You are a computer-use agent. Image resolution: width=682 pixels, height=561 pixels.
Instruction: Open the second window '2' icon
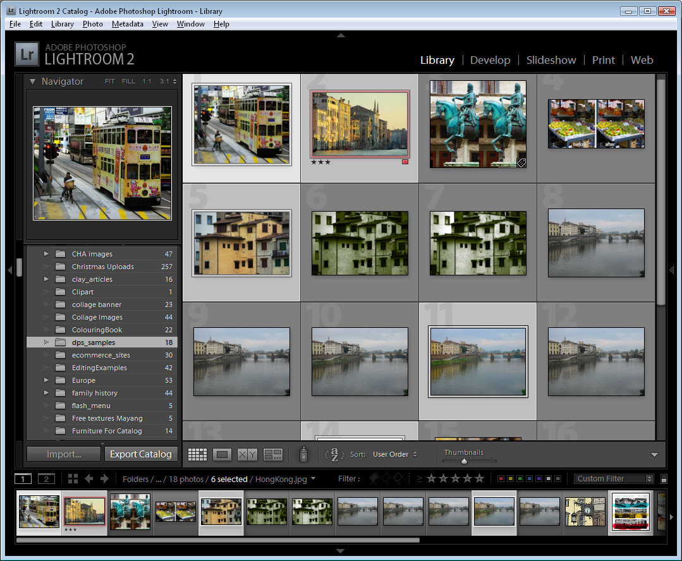(46, 479)
